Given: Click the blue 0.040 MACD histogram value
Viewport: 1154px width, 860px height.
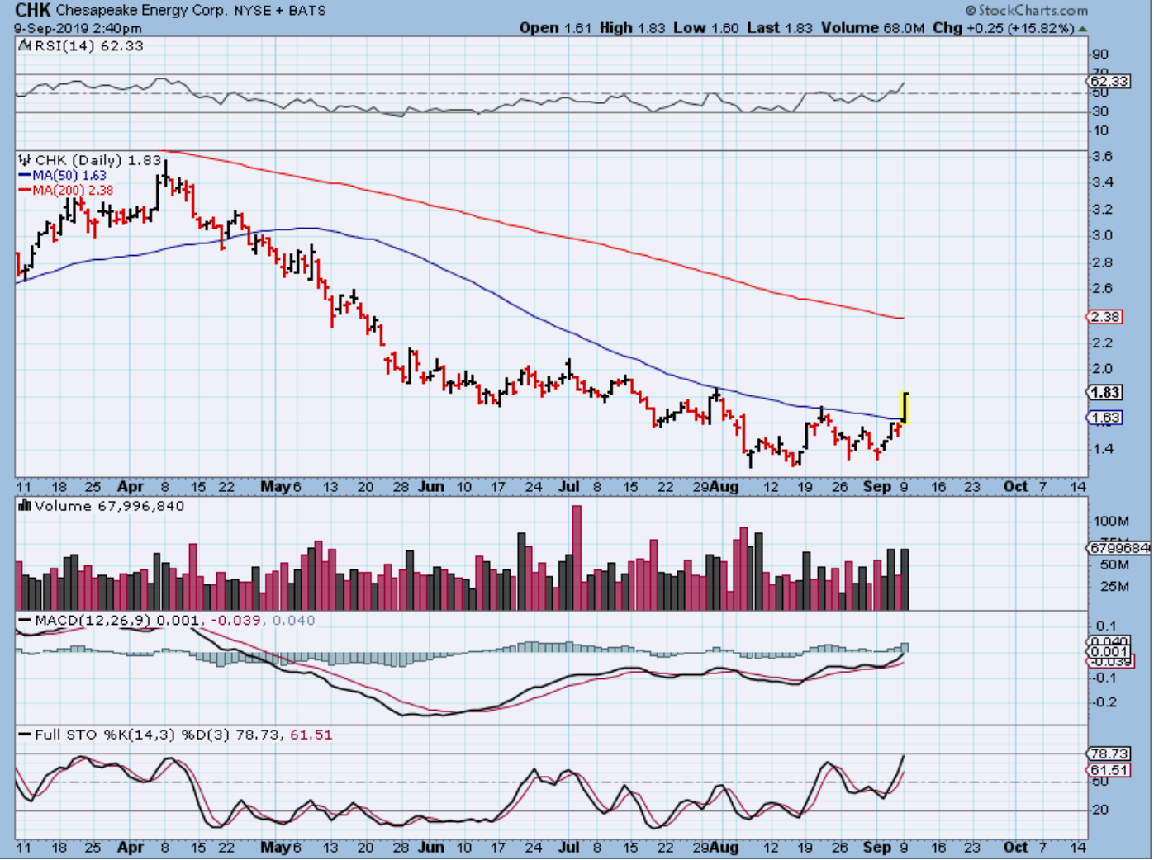Looking at the screenshot, I should pyautogui.click(x=293, y=621).
